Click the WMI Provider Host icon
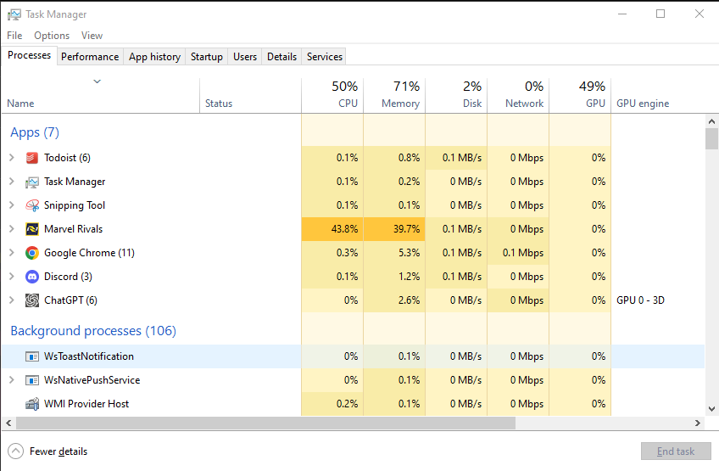 (x=31, y=404)
